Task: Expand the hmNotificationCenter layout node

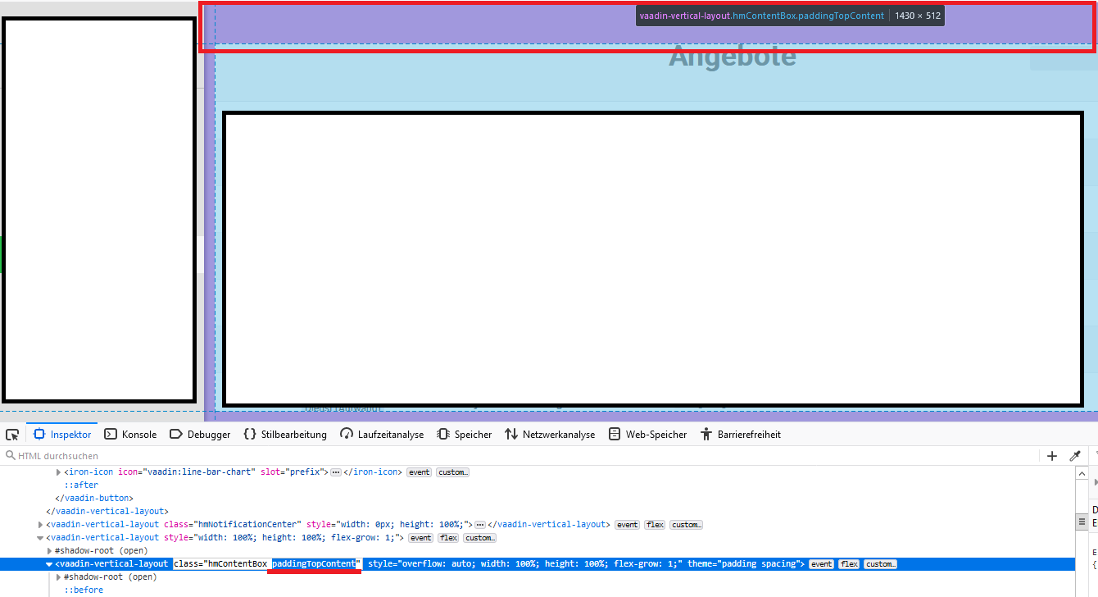Action: tap(41, 525)
